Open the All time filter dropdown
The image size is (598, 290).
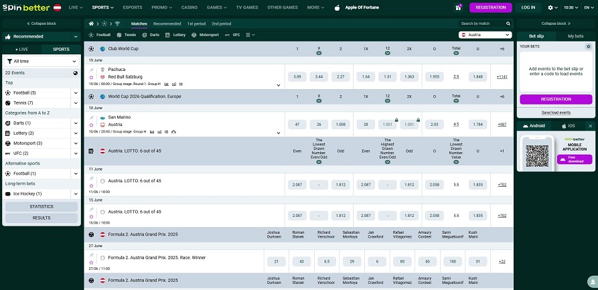tap(42, 61)
